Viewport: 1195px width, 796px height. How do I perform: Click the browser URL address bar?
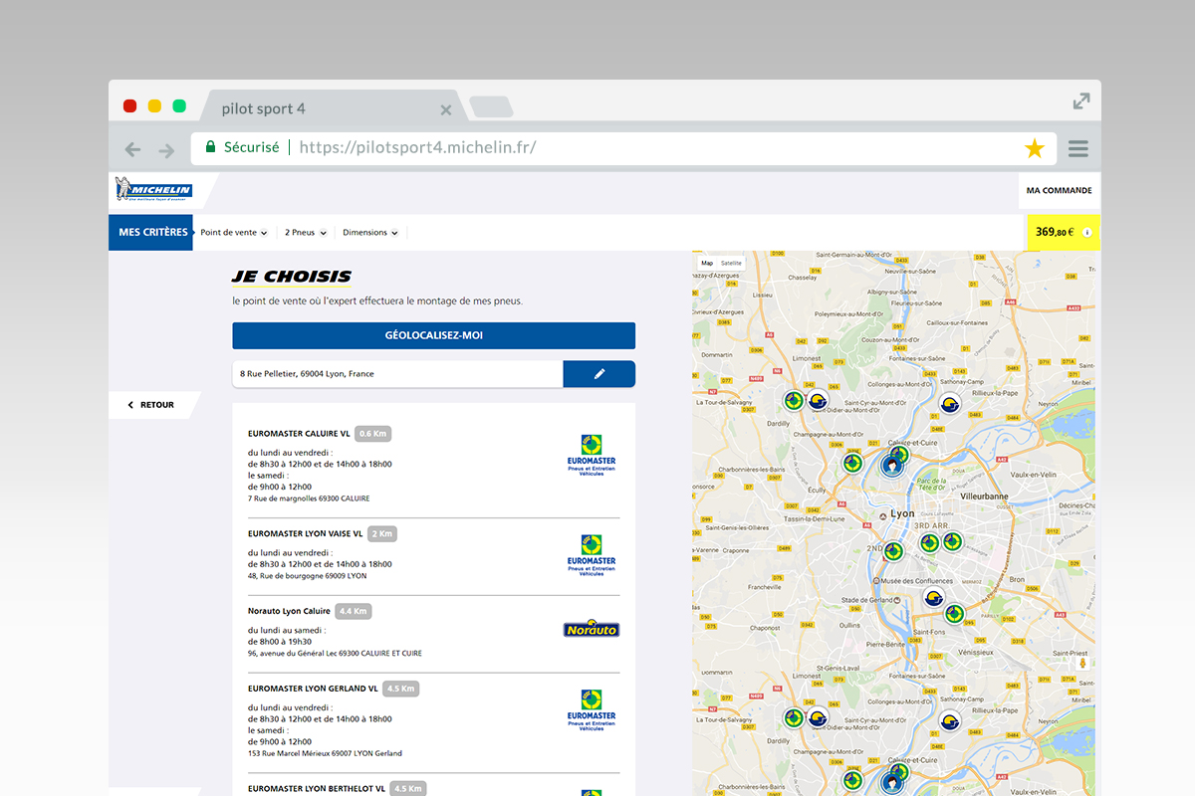623,148
